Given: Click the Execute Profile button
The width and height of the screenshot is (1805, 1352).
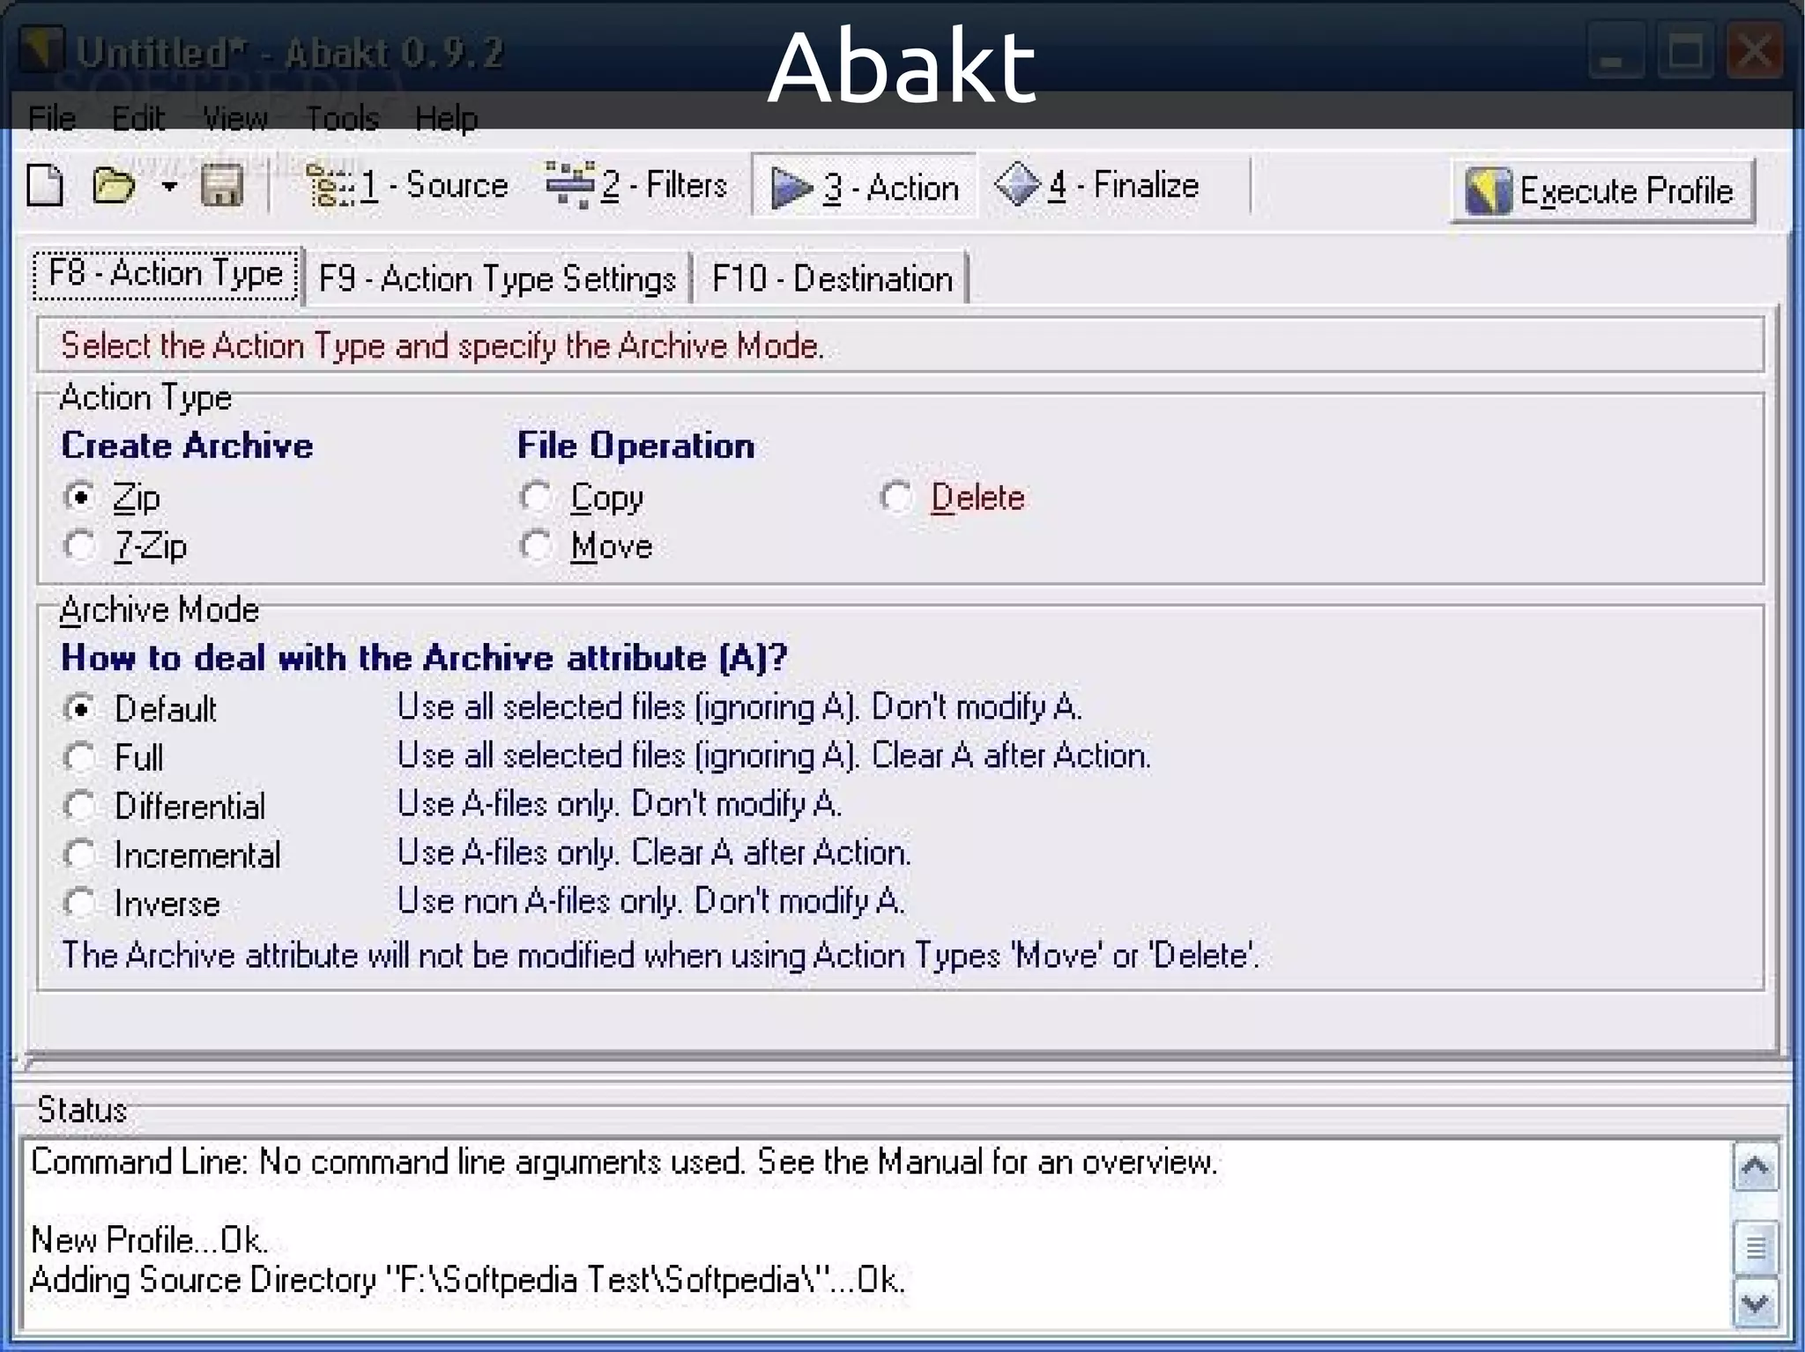Looking at the screenshot, I should (1602, 190).
